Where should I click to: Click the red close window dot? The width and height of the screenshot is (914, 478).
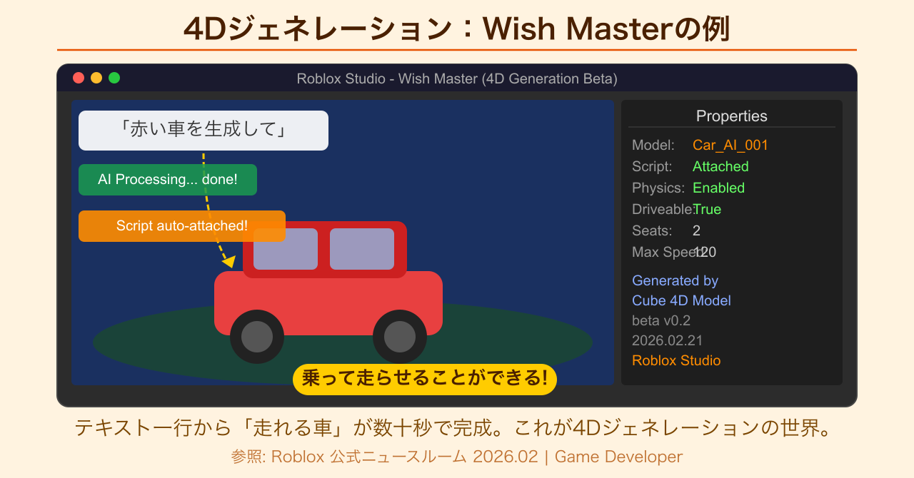79,78
